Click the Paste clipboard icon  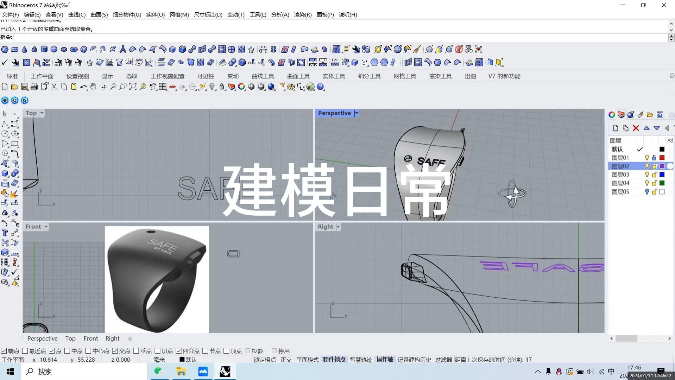[x=74, y=87]
